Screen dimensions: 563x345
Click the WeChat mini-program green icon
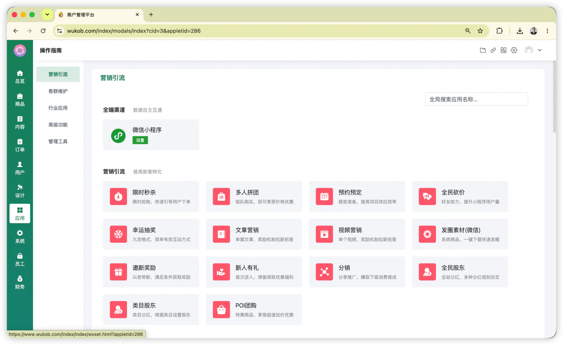click(x=118, y=136)
